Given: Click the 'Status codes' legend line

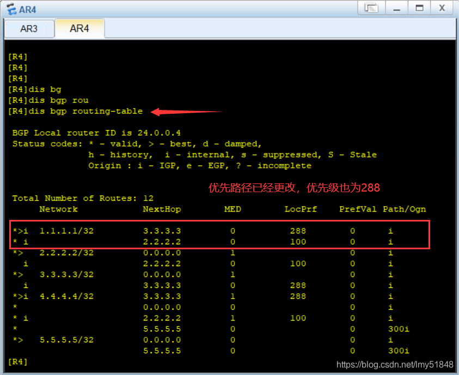Looking at the screenshot, I should [137, 144].
